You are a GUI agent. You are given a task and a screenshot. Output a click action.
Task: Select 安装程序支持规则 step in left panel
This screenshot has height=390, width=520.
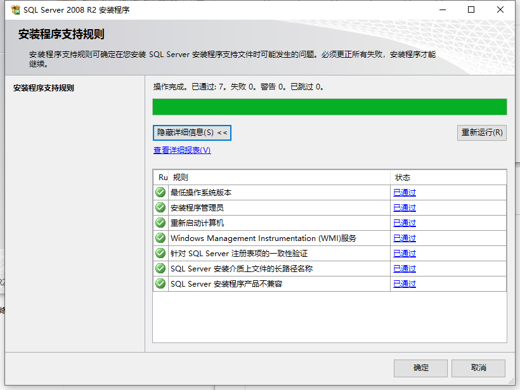tap(44, 88)
